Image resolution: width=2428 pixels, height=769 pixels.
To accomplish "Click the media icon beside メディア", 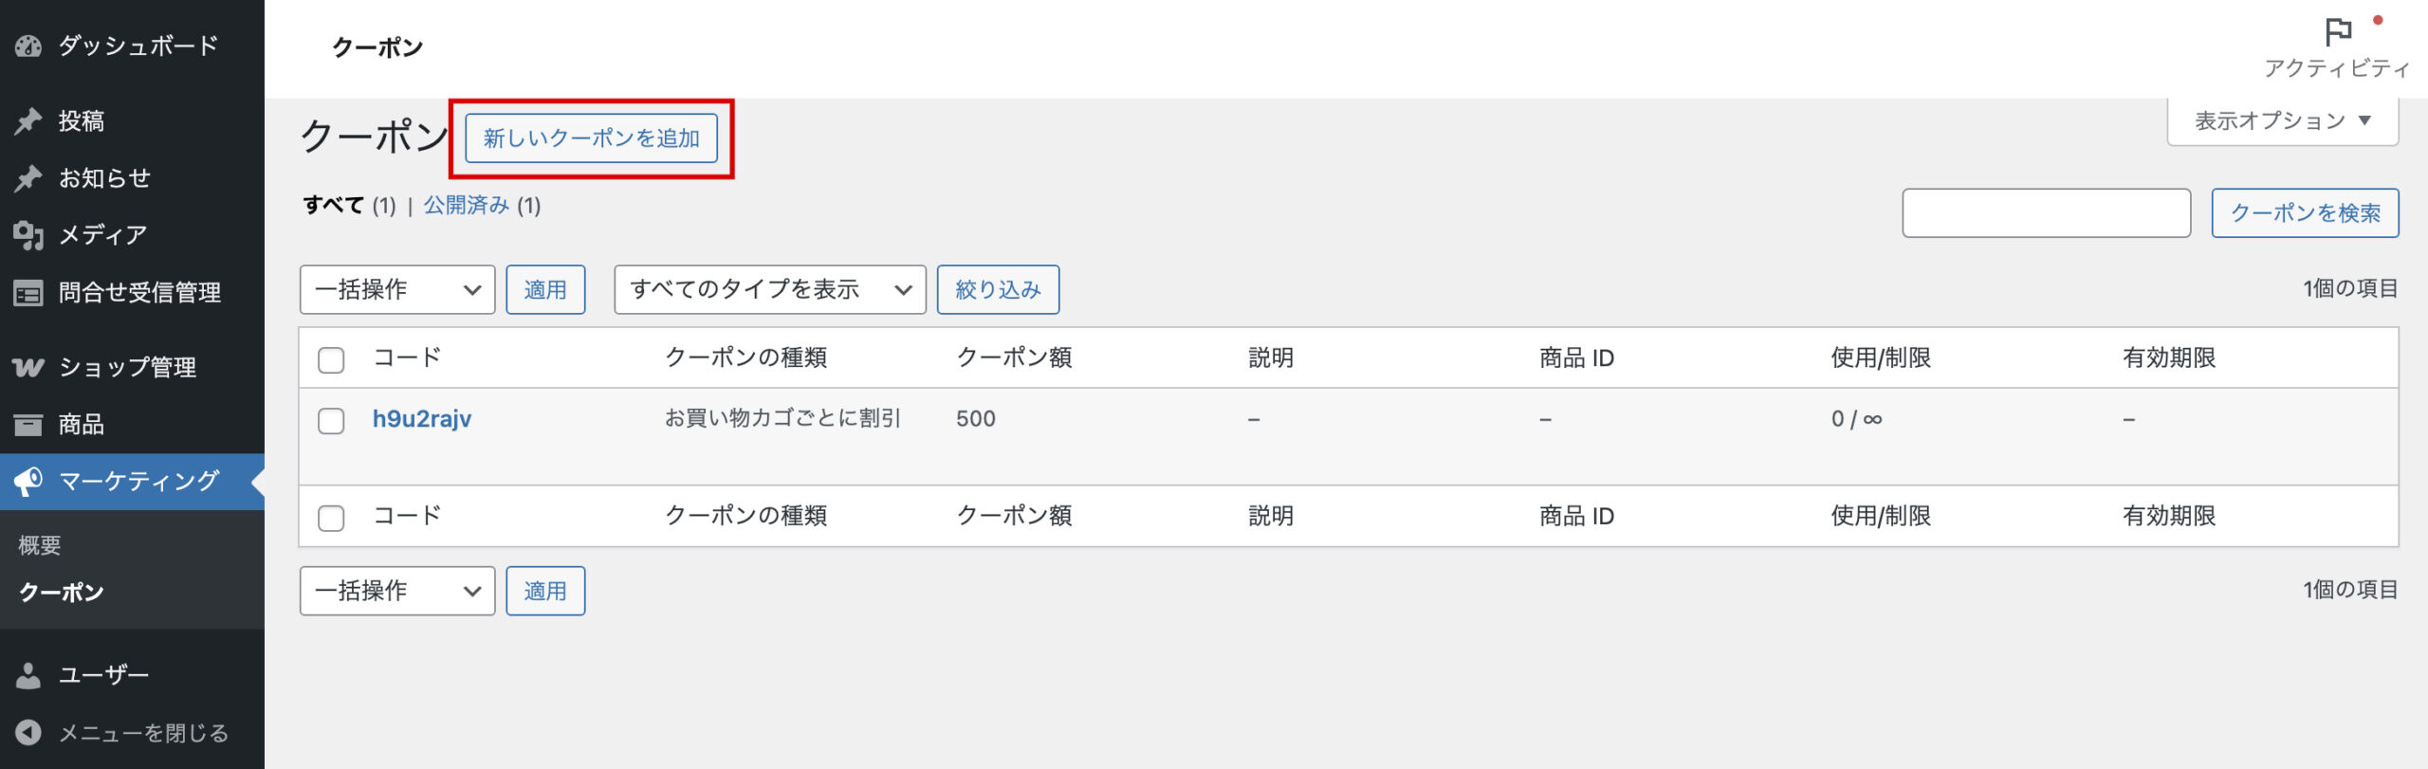I will click(x=28, y=234).
